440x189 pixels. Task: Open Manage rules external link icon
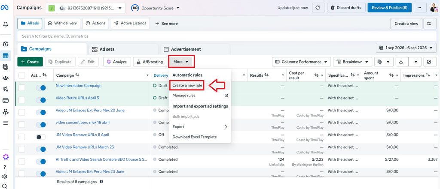point(226,96)
